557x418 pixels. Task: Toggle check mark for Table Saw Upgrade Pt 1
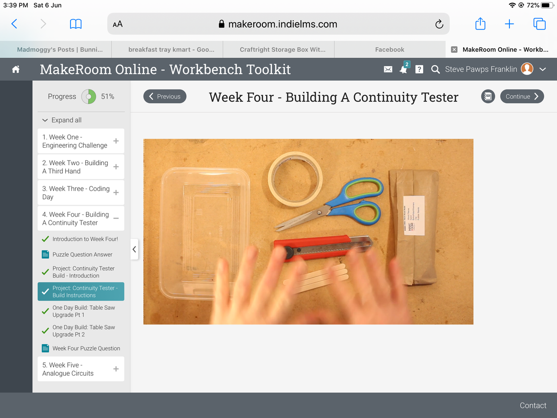pos(45,311)
